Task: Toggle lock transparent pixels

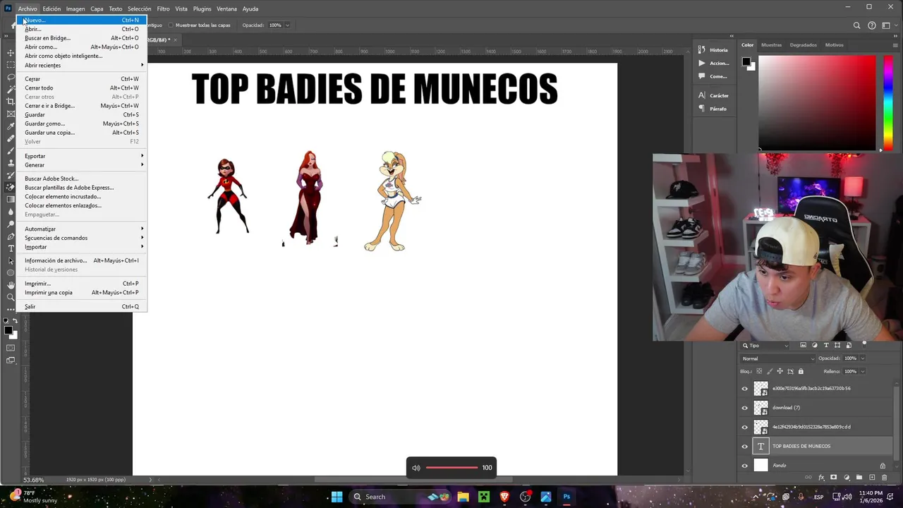Action: (759, 371)
